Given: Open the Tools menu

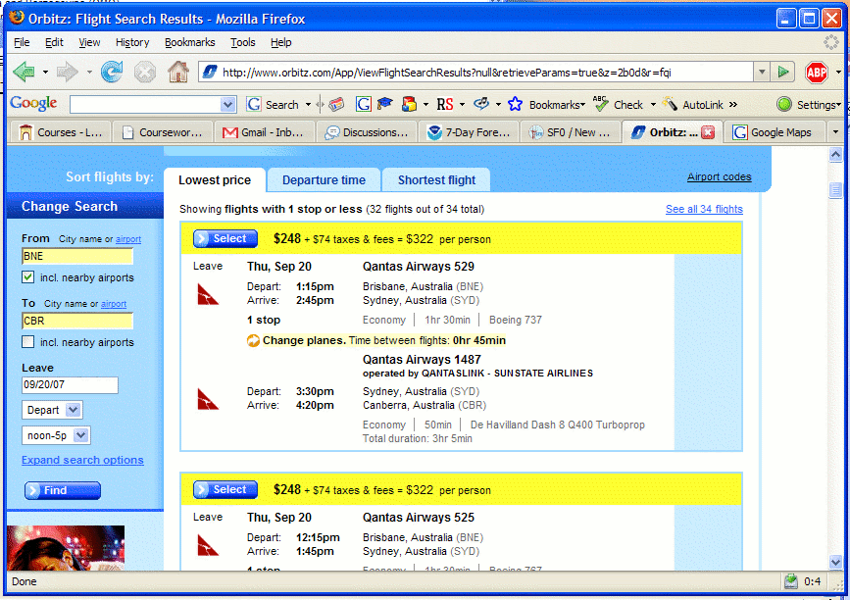Looking at the screenshot, I should 243,42.
